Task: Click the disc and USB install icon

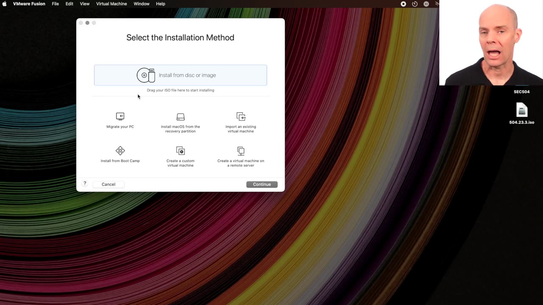Action: click(146, 75)
